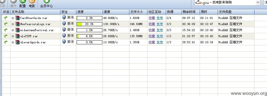Click 发布 link for CardUserGuide.rar

160,18
